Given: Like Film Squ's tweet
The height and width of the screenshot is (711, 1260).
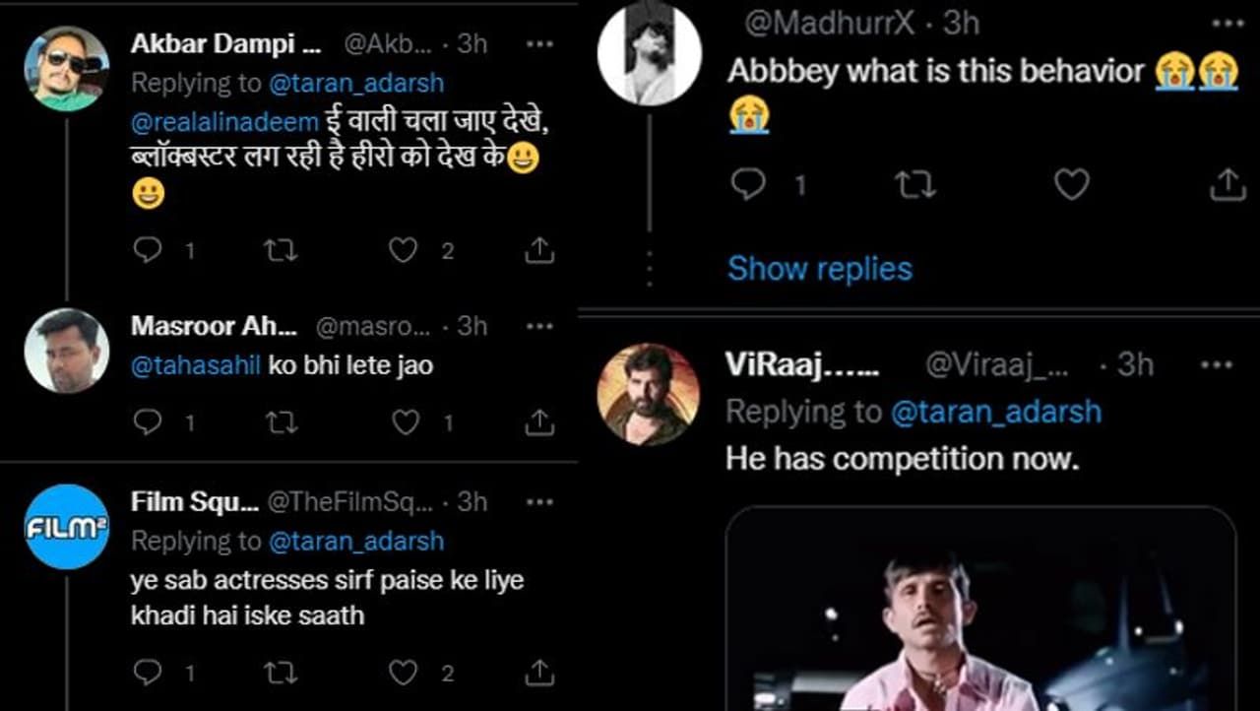Looking at the screenshot, I should click(x=403, y=673).
